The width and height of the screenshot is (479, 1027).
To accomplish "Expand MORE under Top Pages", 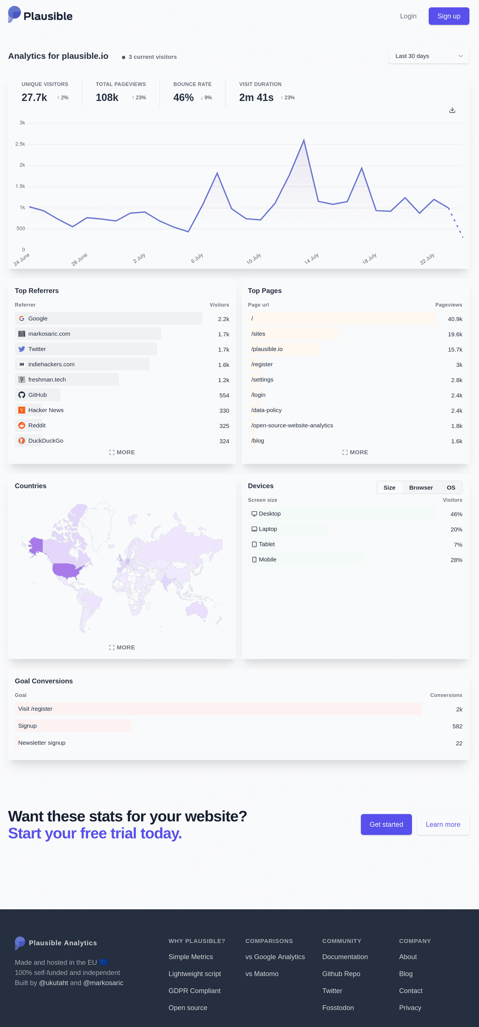I will point(355,452).
